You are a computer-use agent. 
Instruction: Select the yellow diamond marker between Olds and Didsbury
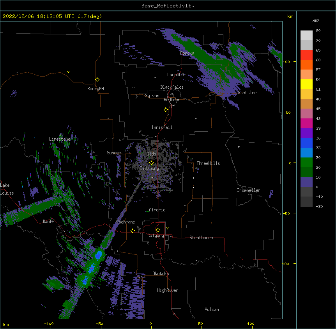pyautogui.click(x=151, y=163)
